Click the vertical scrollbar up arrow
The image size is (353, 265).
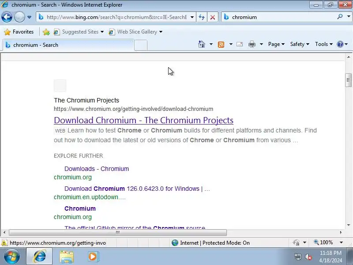click(x=349, y=57)
